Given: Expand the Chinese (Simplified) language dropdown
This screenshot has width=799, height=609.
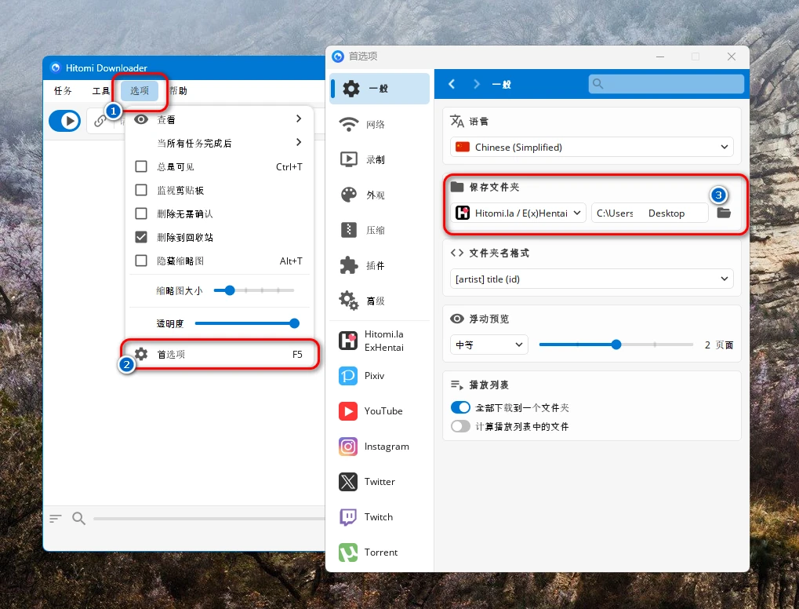Looking at the screenshot, I should (x=591, y=147).
